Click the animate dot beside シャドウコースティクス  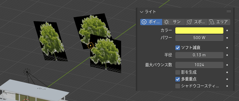coord(227,86)
